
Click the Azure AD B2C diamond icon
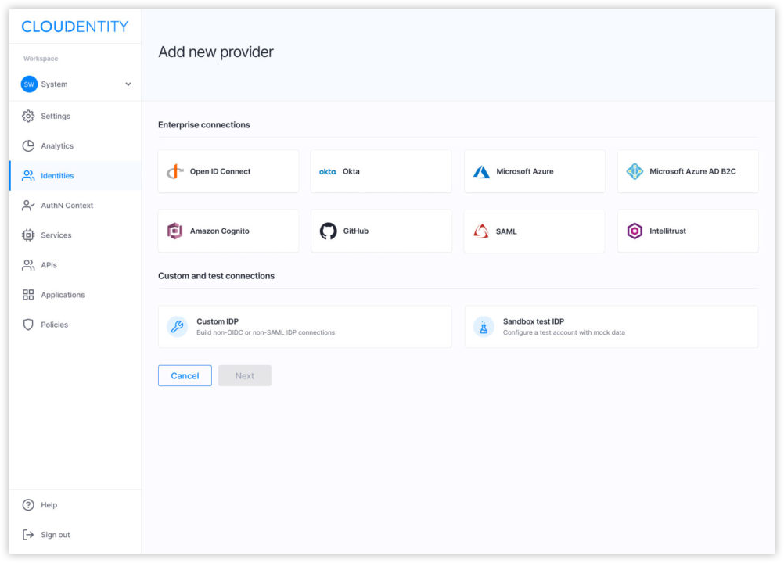[x=635, y=171]
